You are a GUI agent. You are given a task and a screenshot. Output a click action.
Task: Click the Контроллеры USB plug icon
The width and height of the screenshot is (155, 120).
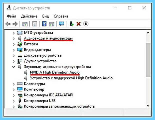20,101
